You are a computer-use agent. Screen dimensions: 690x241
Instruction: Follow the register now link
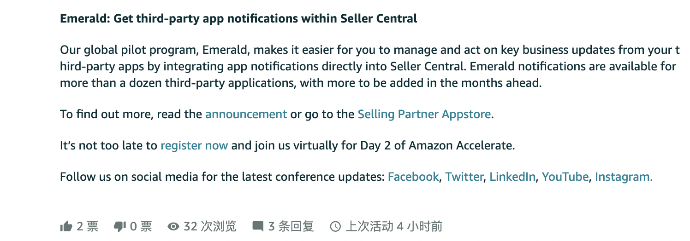[x=194, y=146]
